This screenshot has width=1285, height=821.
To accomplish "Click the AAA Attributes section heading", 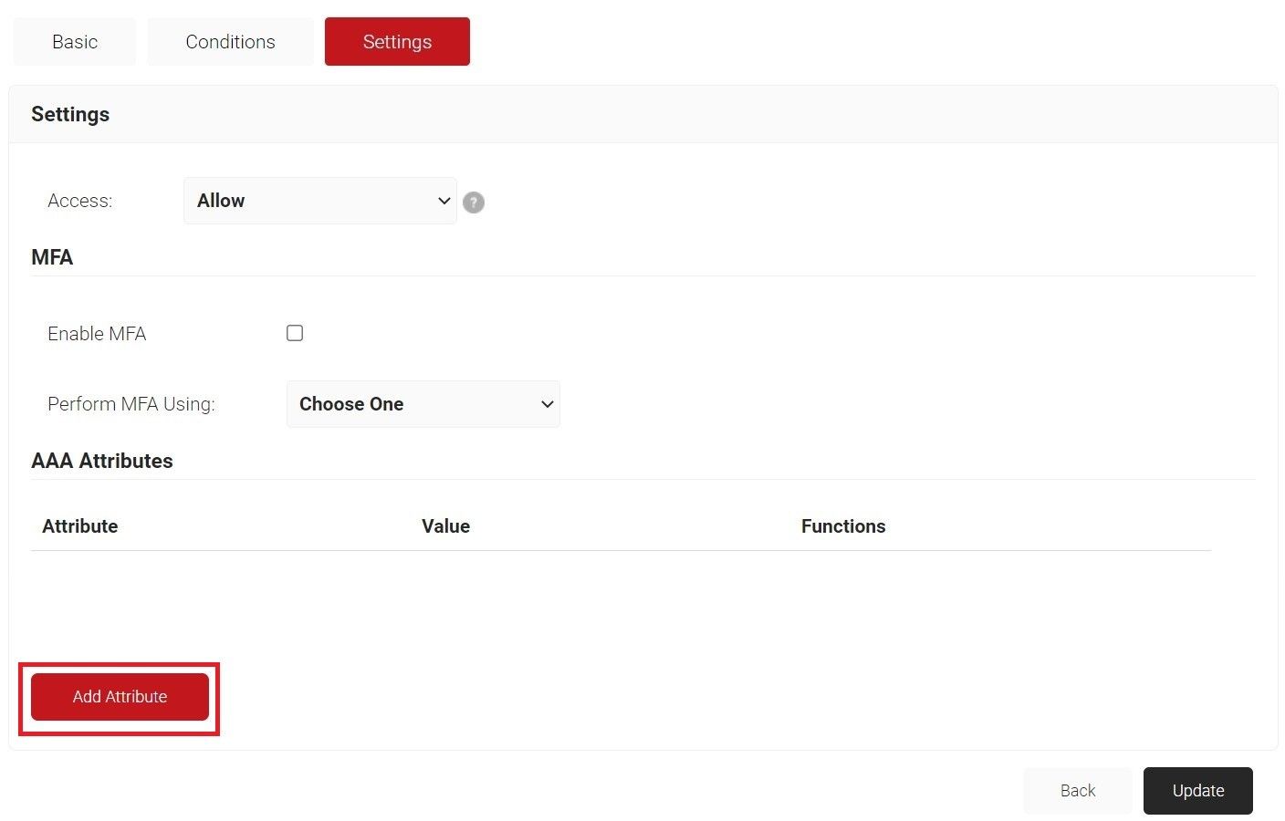I will 102,461.
